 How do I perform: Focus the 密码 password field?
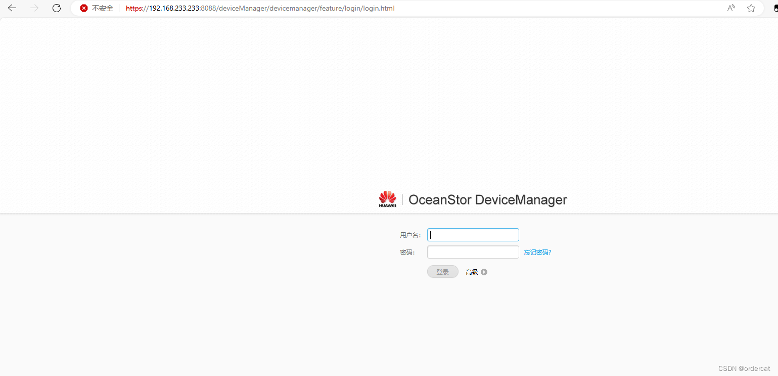click(473, 252)
